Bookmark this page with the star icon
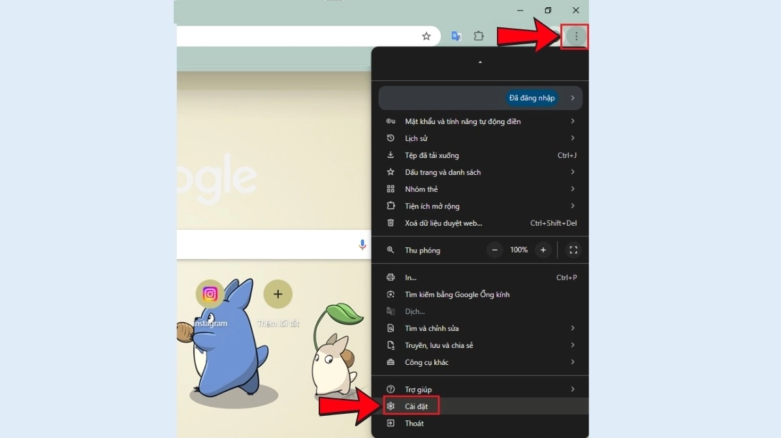781x438 pixels. click(426, 37)
